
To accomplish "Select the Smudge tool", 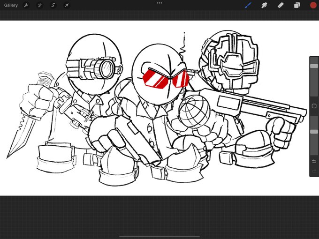I will 264,5.
